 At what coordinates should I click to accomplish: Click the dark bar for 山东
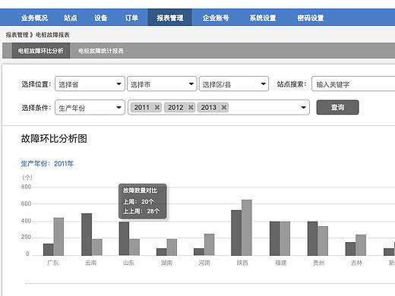(124, 238)
